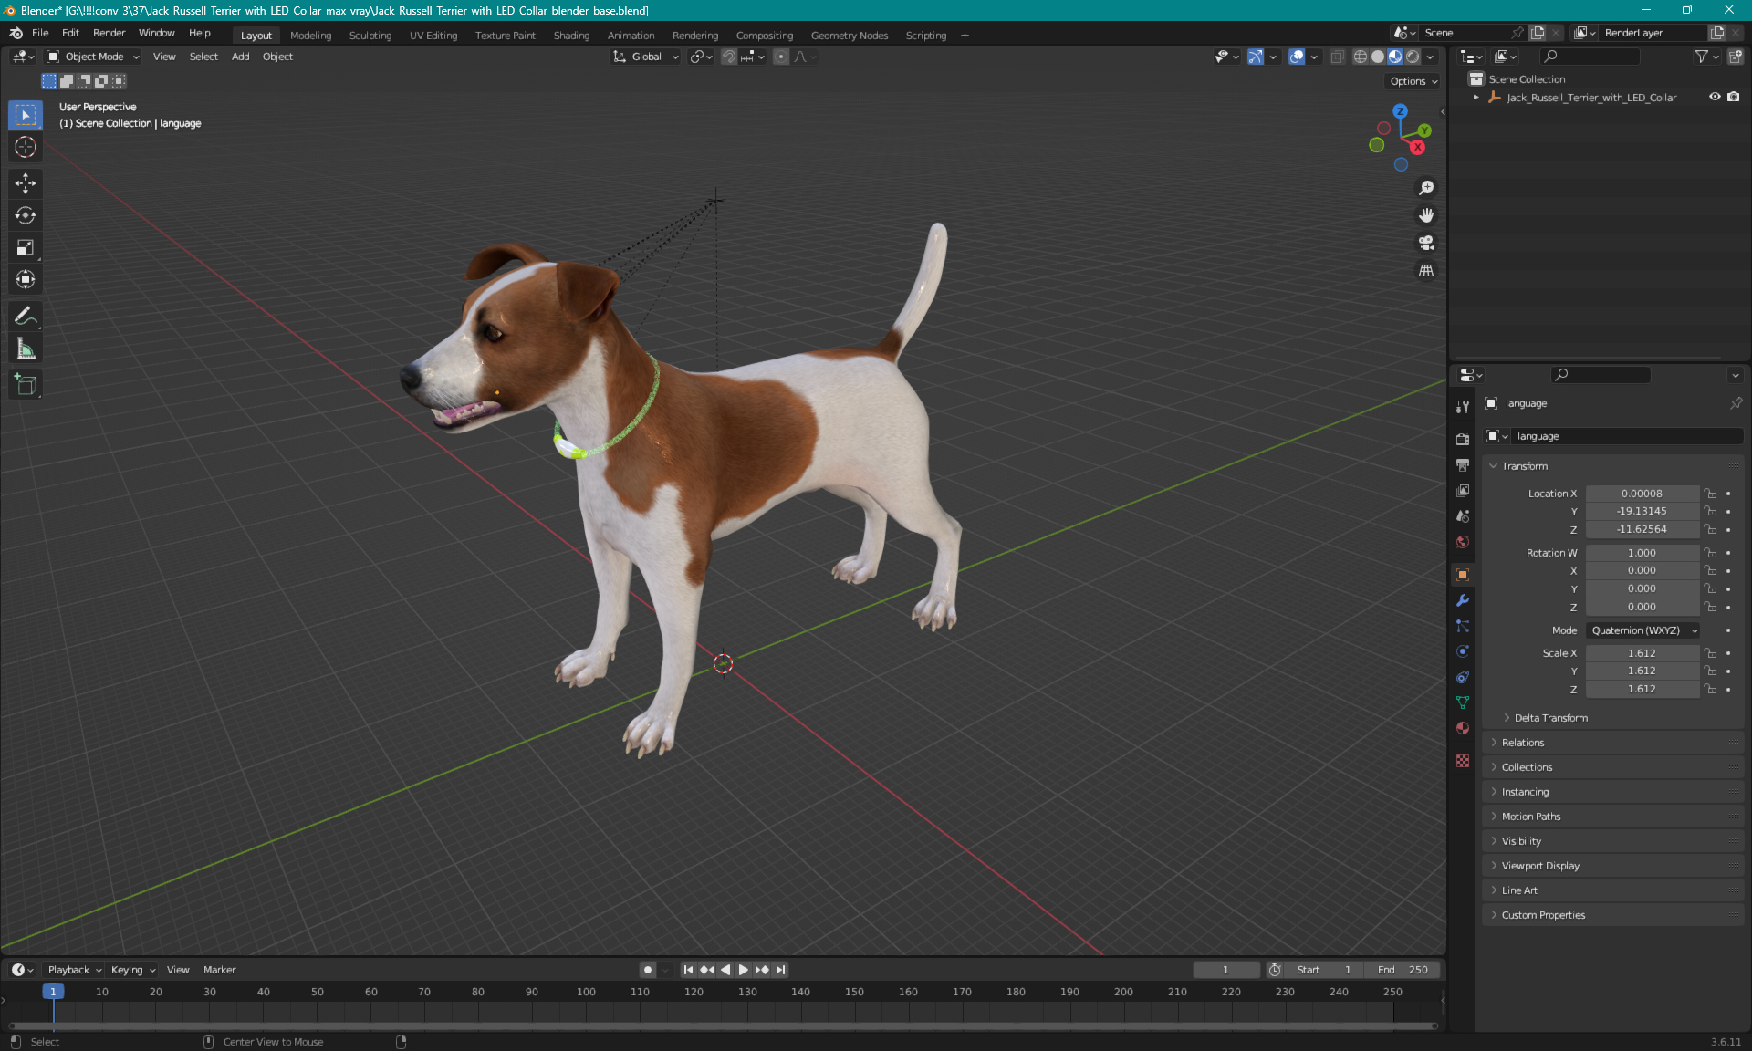
Task: Open the Output properties tab
Action: click(x=1463, y=464)
